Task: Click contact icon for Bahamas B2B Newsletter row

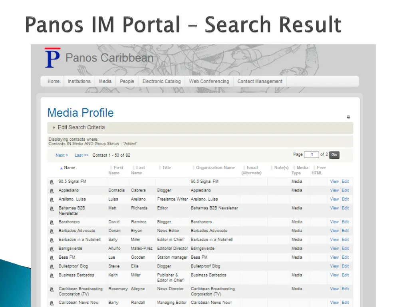Action: [x=52, y=209]
